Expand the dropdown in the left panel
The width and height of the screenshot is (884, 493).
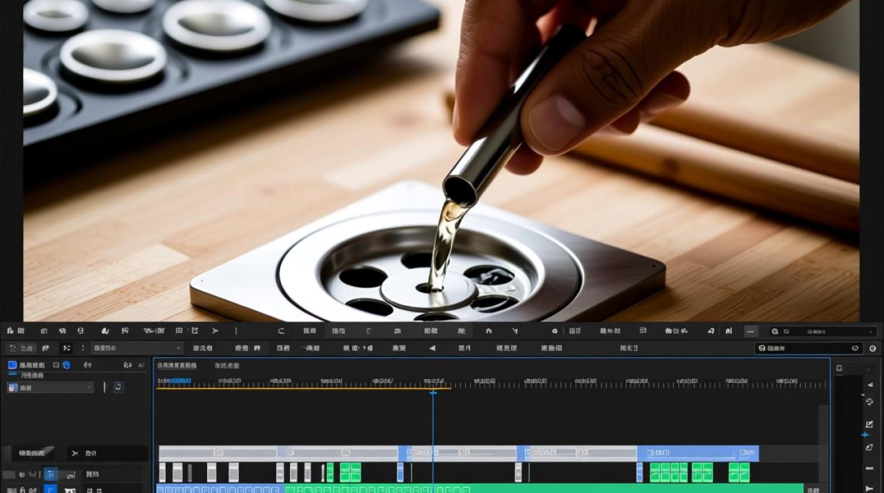50,388
